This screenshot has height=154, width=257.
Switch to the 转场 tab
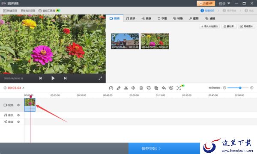178,18
